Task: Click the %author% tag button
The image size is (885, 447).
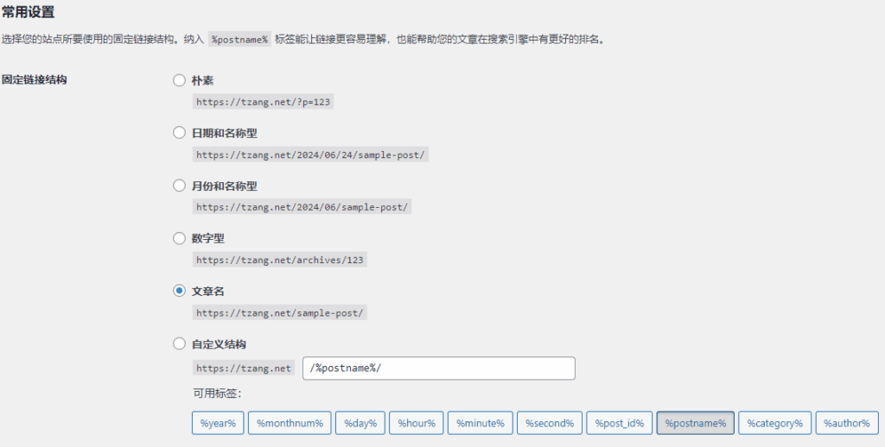Action: [x=846, y=423]
